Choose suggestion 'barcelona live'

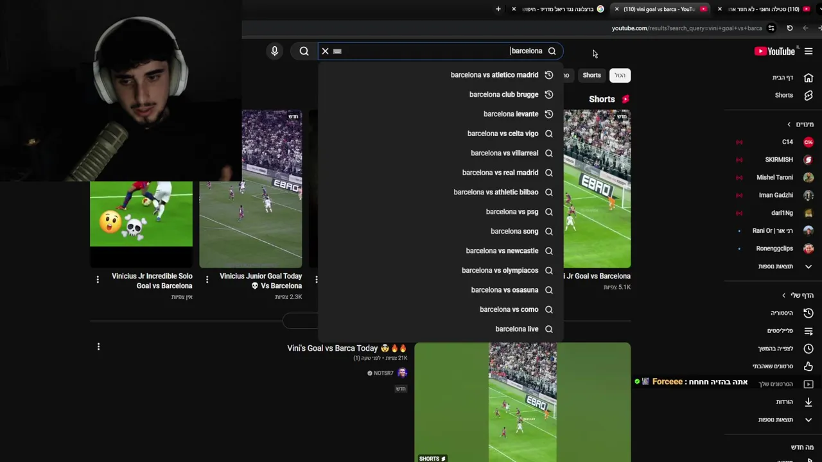pyautogui.click(x=441, y=329)
